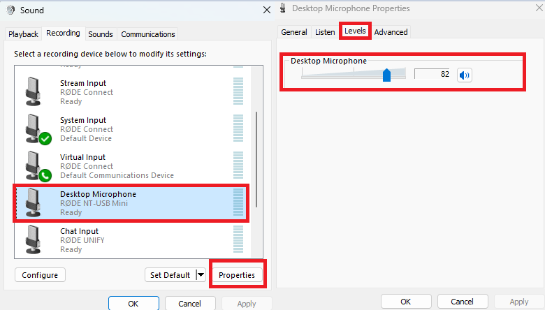The width and height of the screenshot is (545, 310).
Task: Switch to the Sounds tab
Action: click(101, 34)
